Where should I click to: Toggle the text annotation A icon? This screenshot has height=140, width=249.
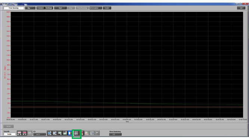pyautogui.click(x=92, y=133)
